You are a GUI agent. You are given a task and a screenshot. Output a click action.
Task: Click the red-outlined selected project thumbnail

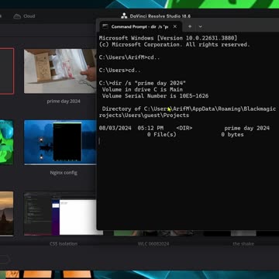[x=7, y=71]
